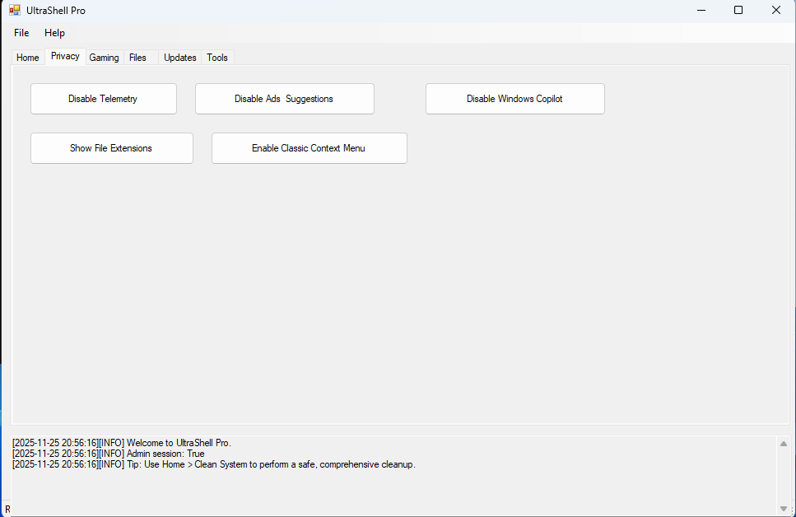Click the 'Tip: Use Home > Clean System' log line
The image size is (796, 517).
pyautogui.click(x=214, y=464)
